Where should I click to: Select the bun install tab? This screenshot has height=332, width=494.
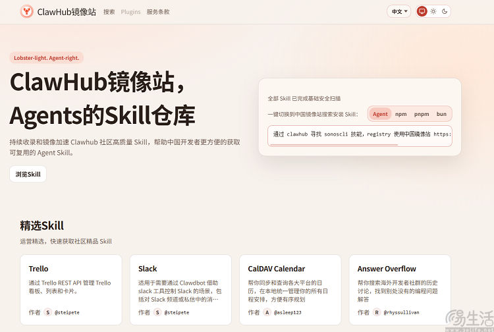pos(441,114)
